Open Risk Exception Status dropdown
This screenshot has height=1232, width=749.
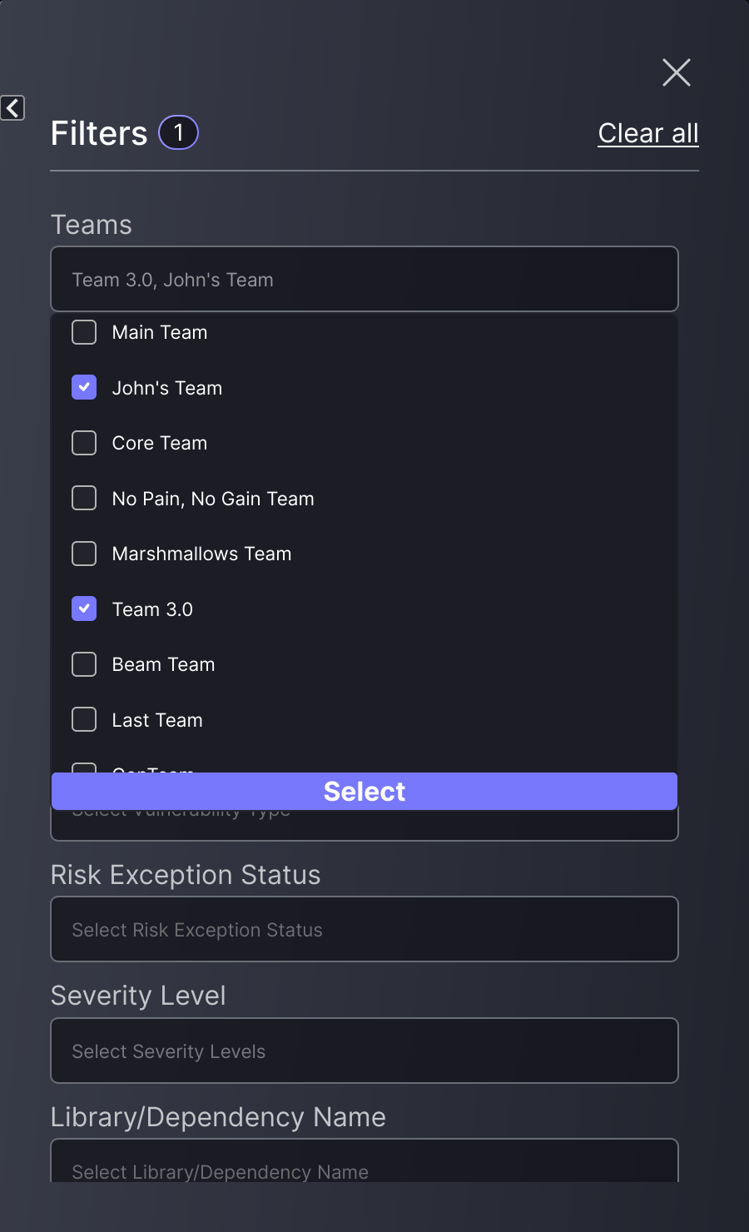(365, 930)
